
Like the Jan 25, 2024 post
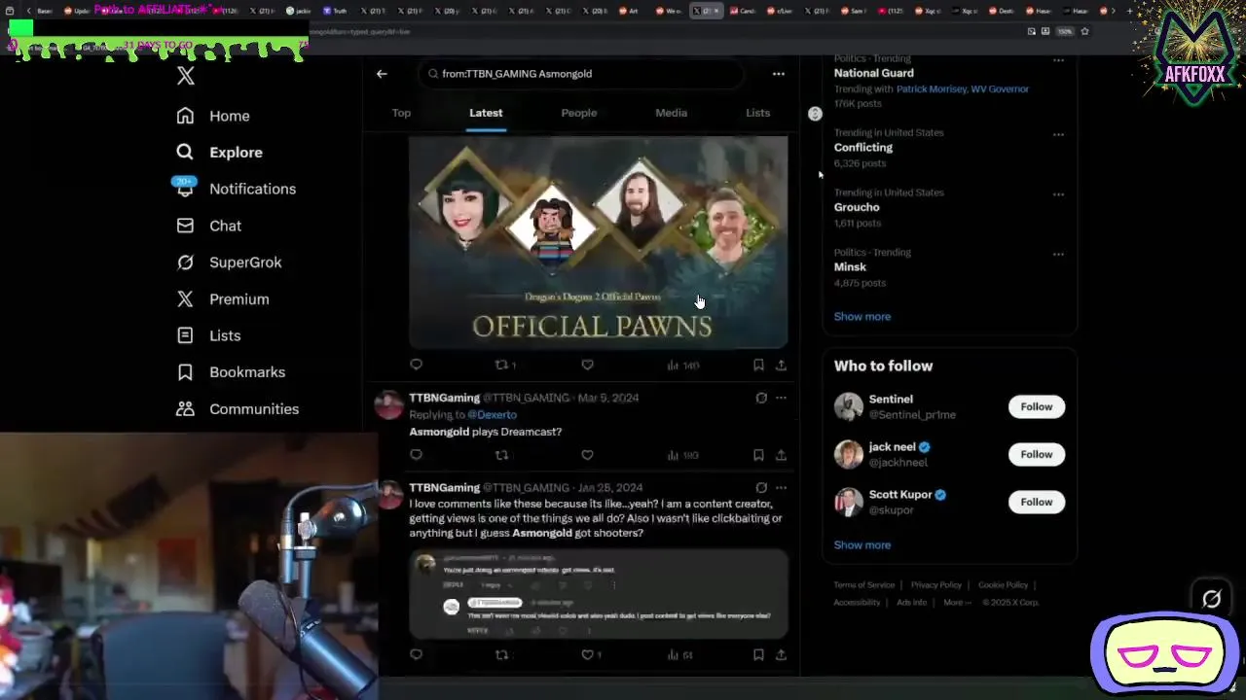[587, 655]
